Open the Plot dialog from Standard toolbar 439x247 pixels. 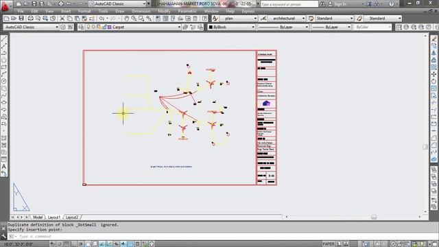tap(30, 19)
